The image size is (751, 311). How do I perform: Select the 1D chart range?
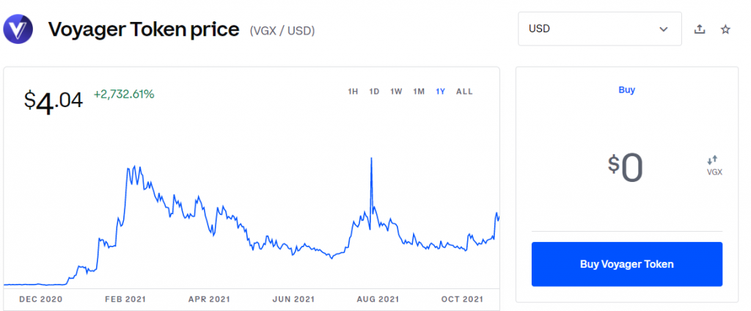(x=375, y=92)
